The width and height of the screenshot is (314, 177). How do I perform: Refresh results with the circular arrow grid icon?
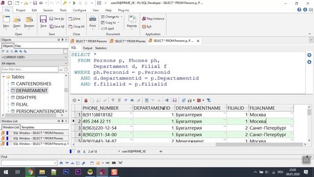point(126,100)
